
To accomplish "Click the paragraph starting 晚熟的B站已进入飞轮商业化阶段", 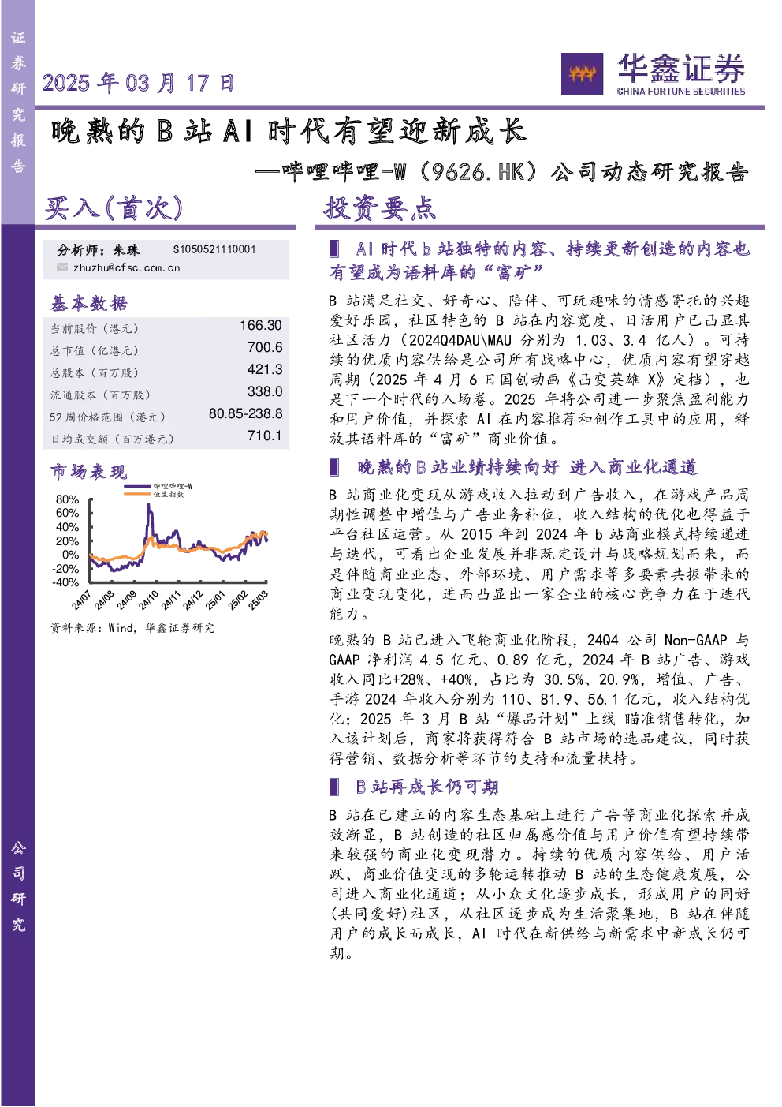I will 539,699.
